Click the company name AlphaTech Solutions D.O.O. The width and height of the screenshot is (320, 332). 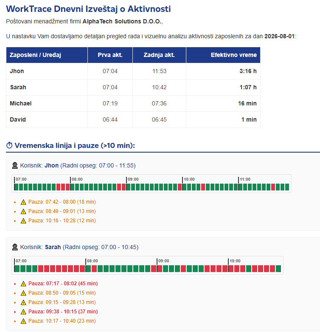[x=122, y=21]
